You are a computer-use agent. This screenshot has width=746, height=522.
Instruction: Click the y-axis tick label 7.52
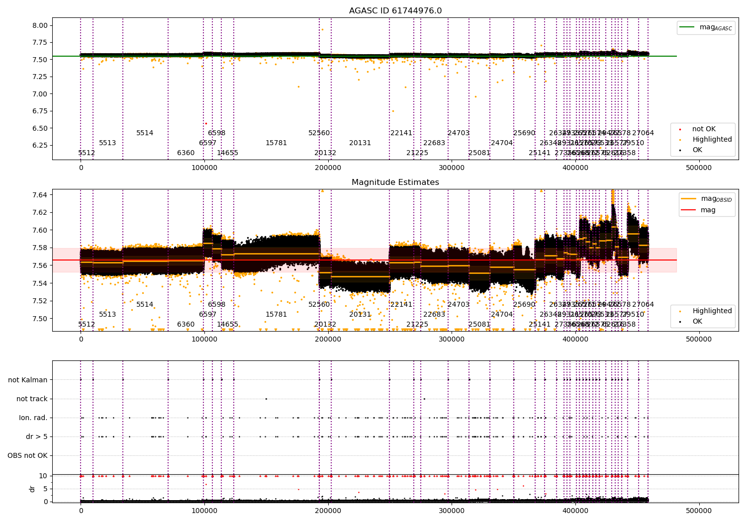pos(40,301)
